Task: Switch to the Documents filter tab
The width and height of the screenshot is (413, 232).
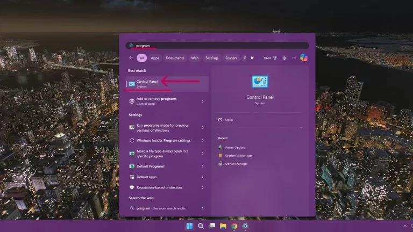Action: tap(175, 58)
